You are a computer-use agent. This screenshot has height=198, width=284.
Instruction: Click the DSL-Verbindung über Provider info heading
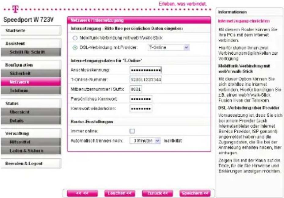249,108
